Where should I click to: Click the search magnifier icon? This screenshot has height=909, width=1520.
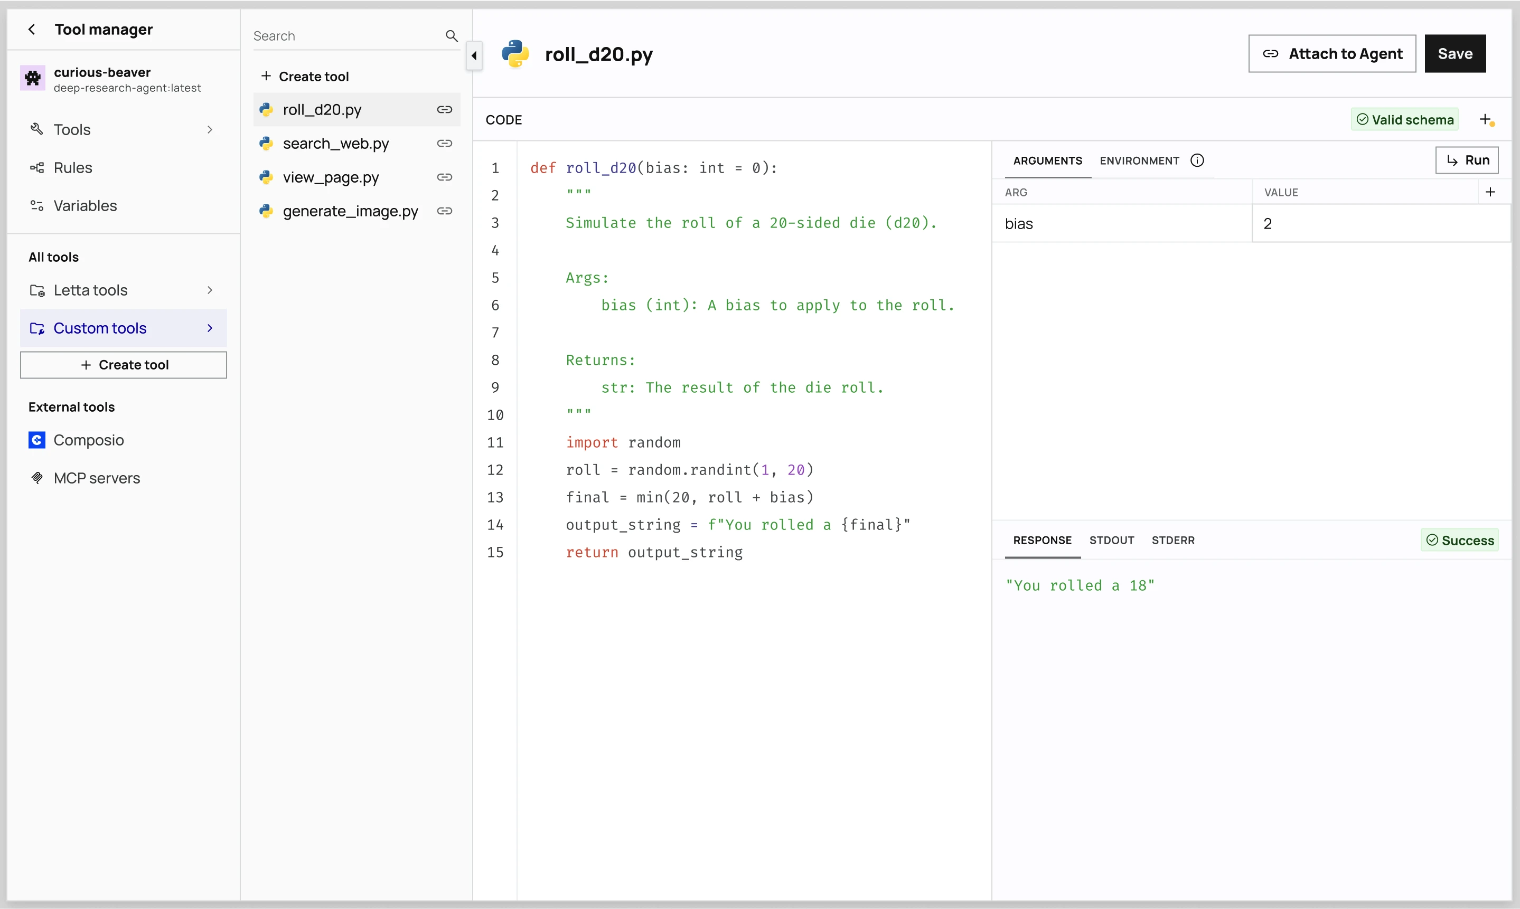point(452,36)
